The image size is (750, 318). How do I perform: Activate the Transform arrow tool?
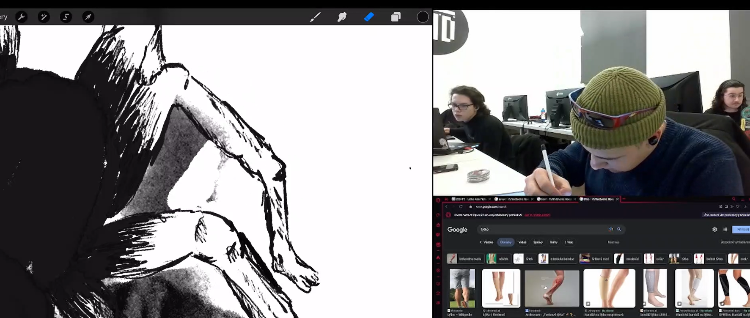tap(88, 17)
